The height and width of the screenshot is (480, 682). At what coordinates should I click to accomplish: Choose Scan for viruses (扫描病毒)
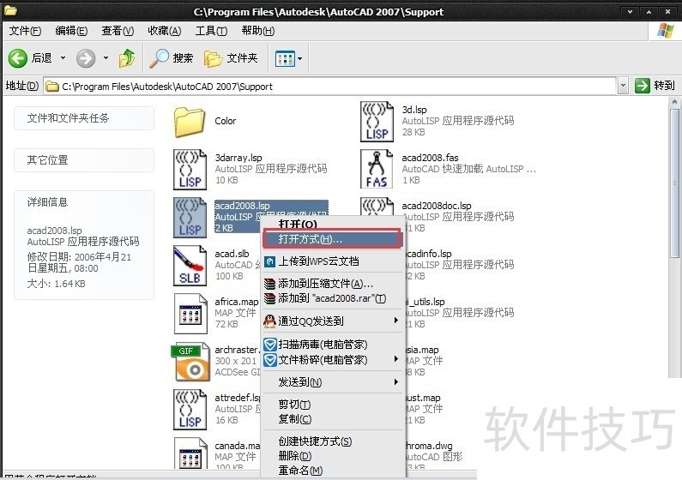[334, 345]
